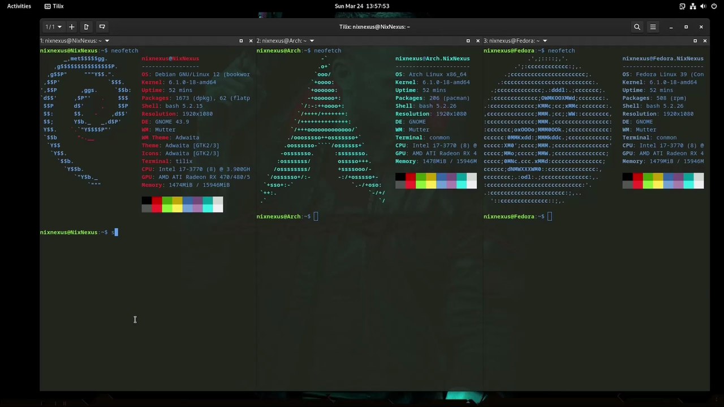This screenshot has height=407, width=724.
Task: Click the empty nixnexus@Arch prompt cursor
Action: click(316, 217)
